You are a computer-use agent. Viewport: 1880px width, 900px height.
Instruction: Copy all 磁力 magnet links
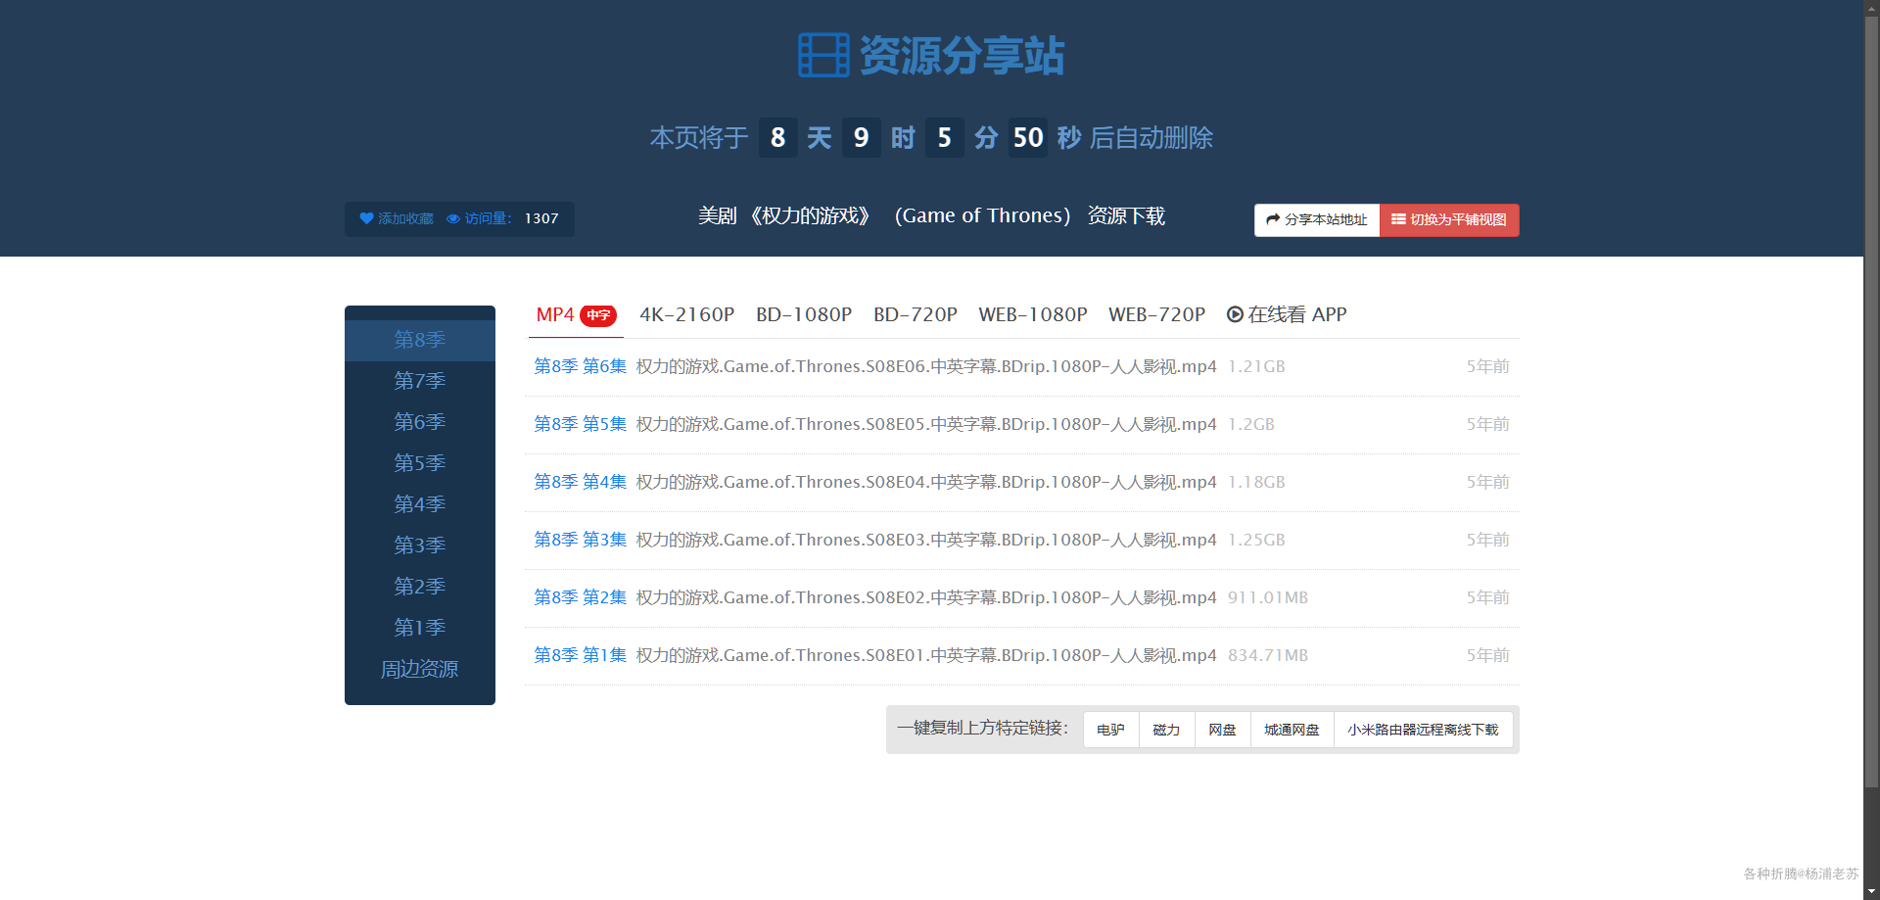tap(1166, 730)
